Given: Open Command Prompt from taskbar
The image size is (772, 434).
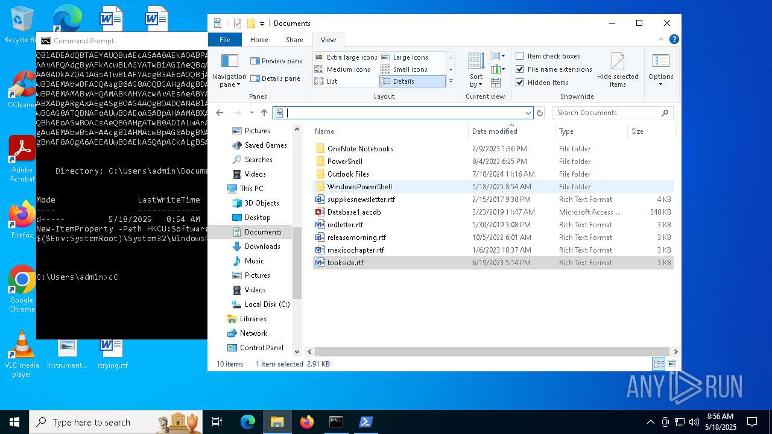Looking at the screenshot, I should click(336, 422).
